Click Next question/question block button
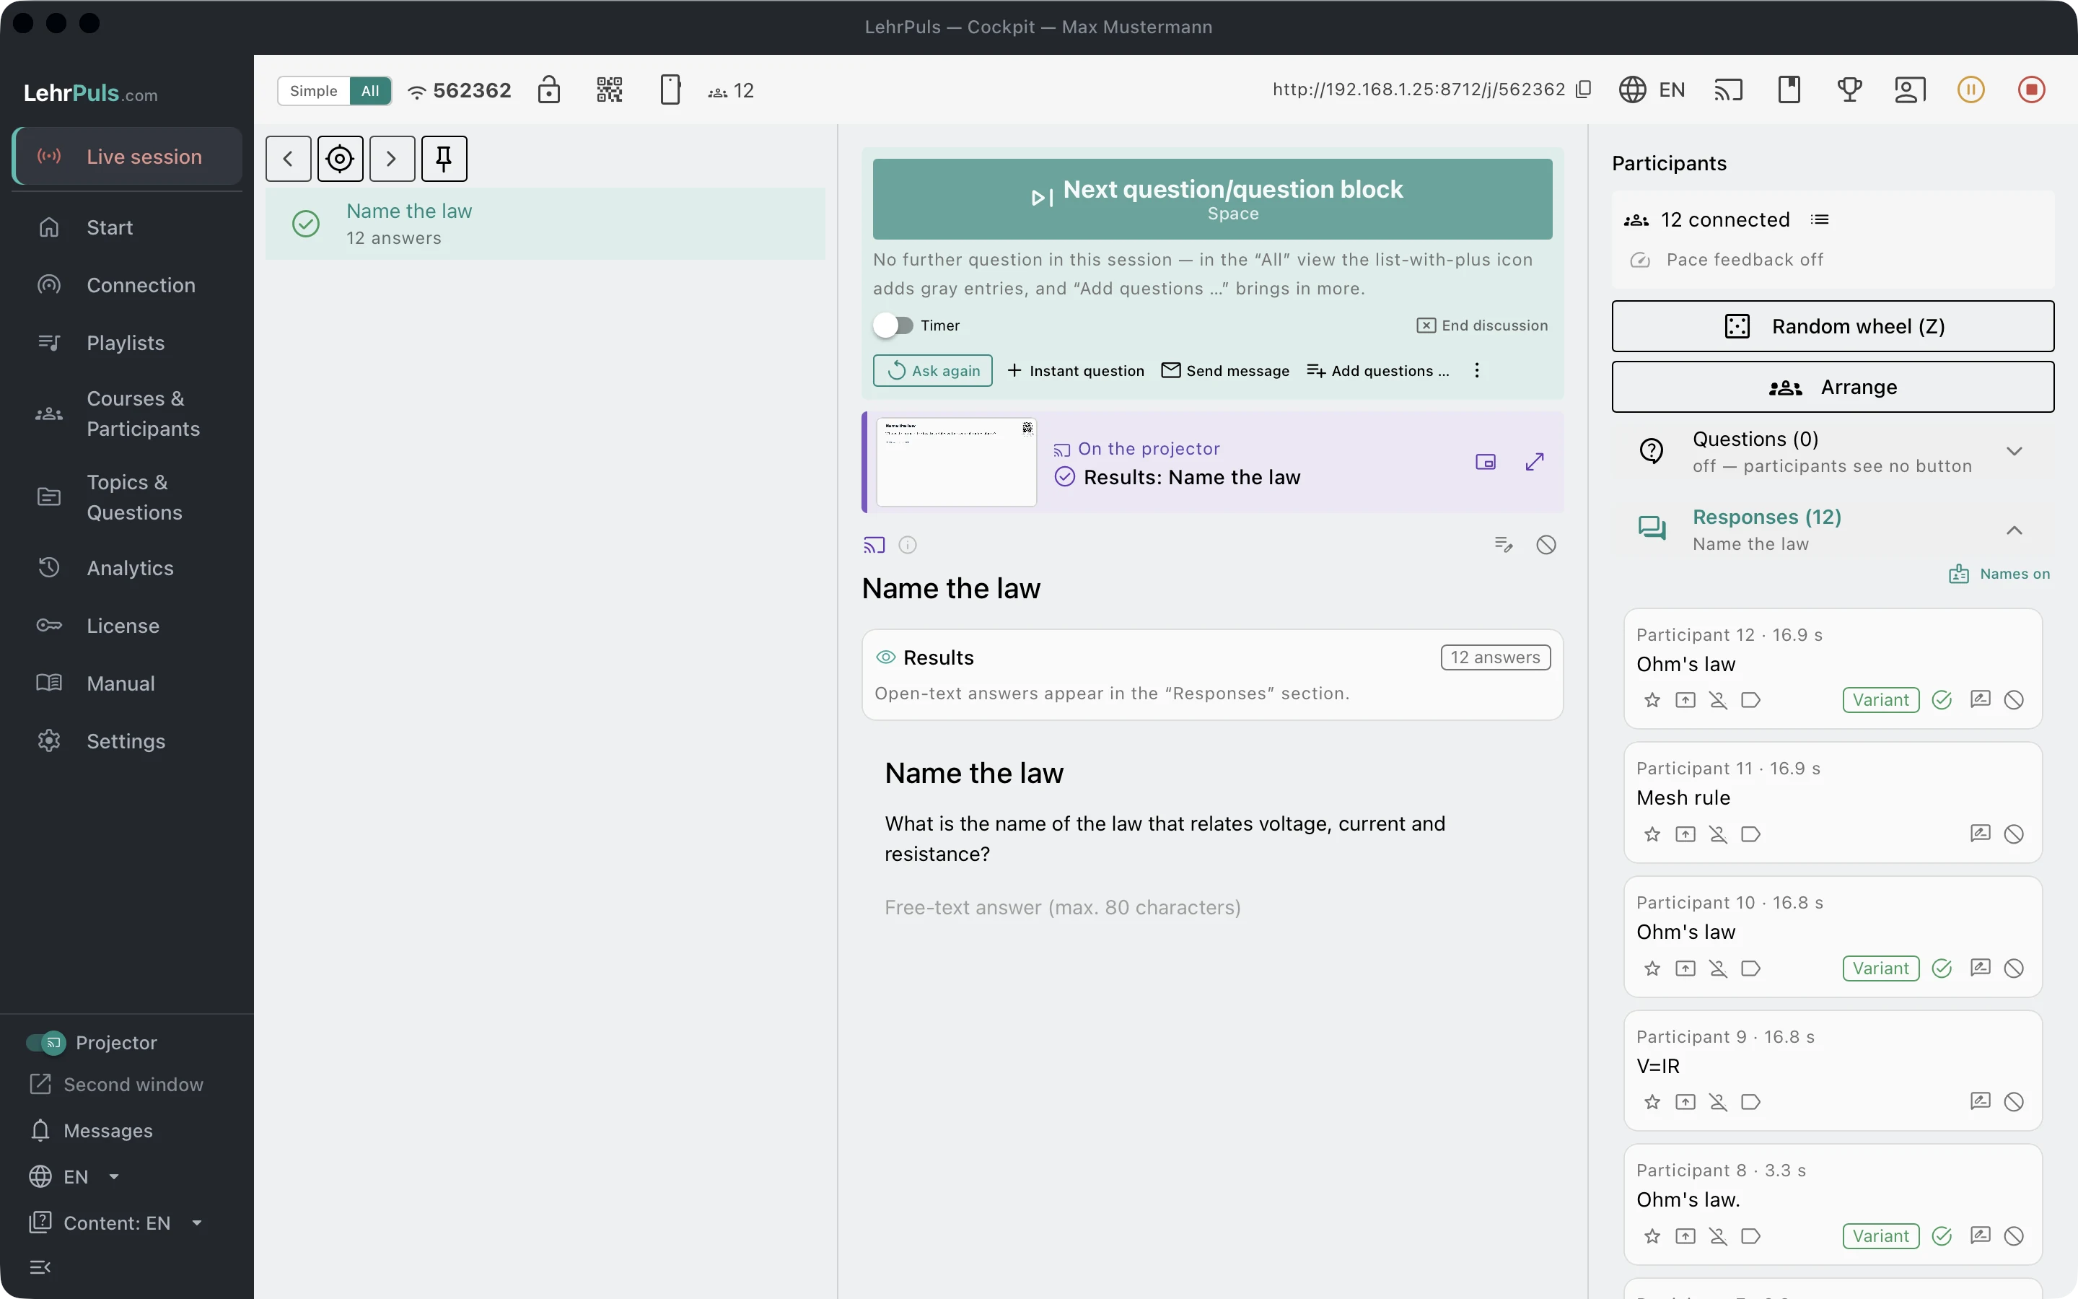Viewport: 2078px width, 1299px height. [x=1212, y=198]
